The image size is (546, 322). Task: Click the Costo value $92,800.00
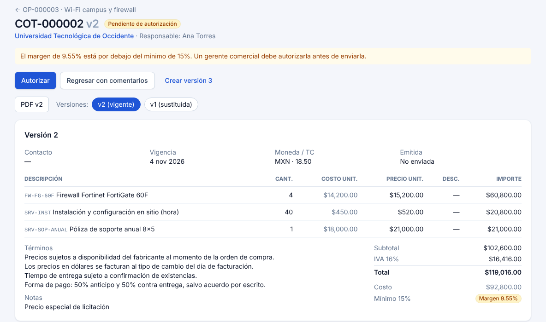504,287
